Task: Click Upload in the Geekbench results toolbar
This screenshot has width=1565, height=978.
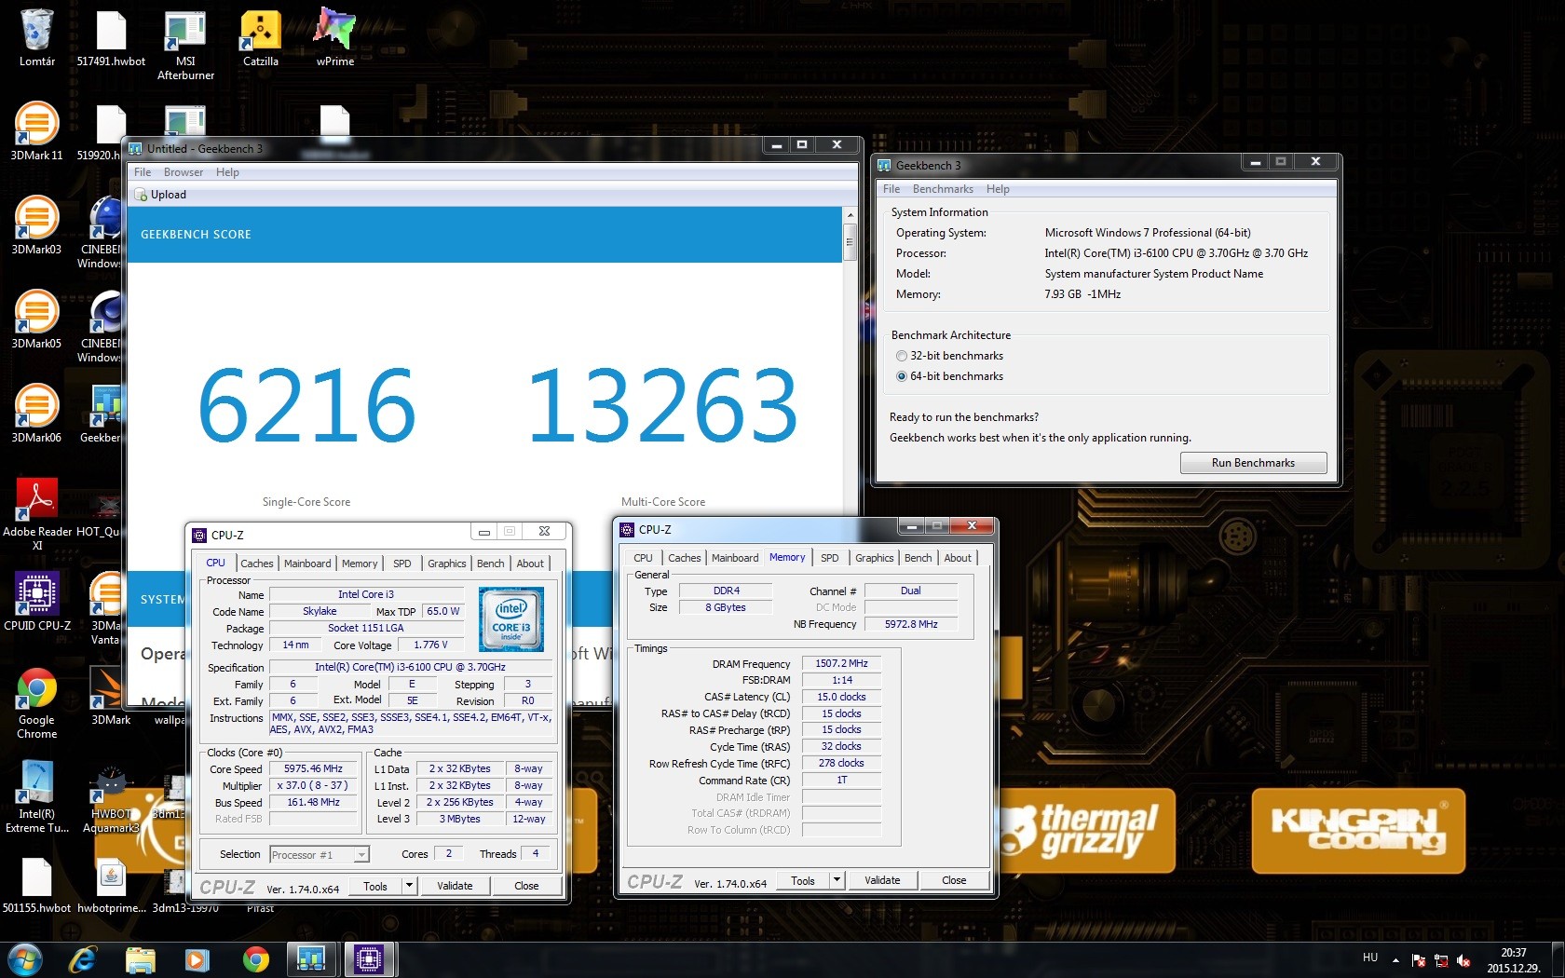Action: tap(161, 195)
